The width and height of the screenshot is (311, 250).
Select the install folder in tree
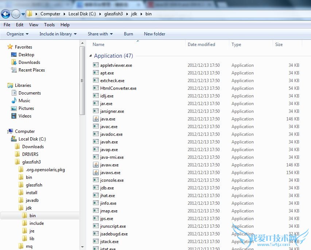point(31,193)
